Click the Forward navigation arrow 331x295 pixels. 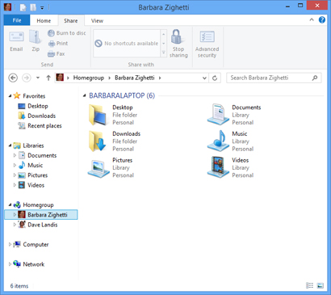coord(26,78)
